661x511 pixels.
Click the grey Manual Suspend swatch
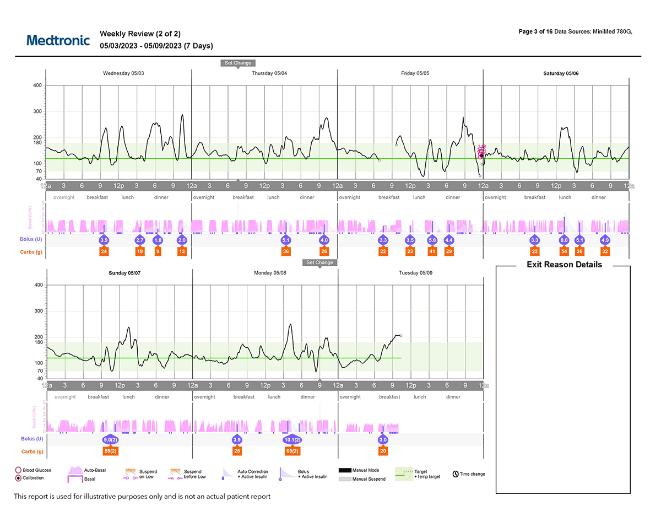tap(344, 479)
